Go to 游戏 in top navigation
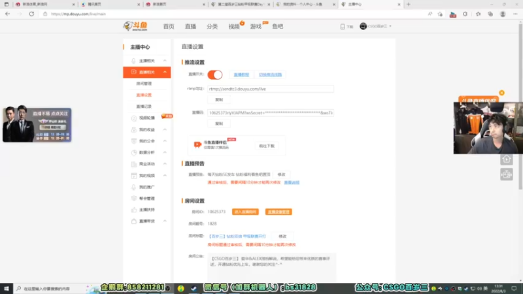523x294 pixels. pos(256,26)
